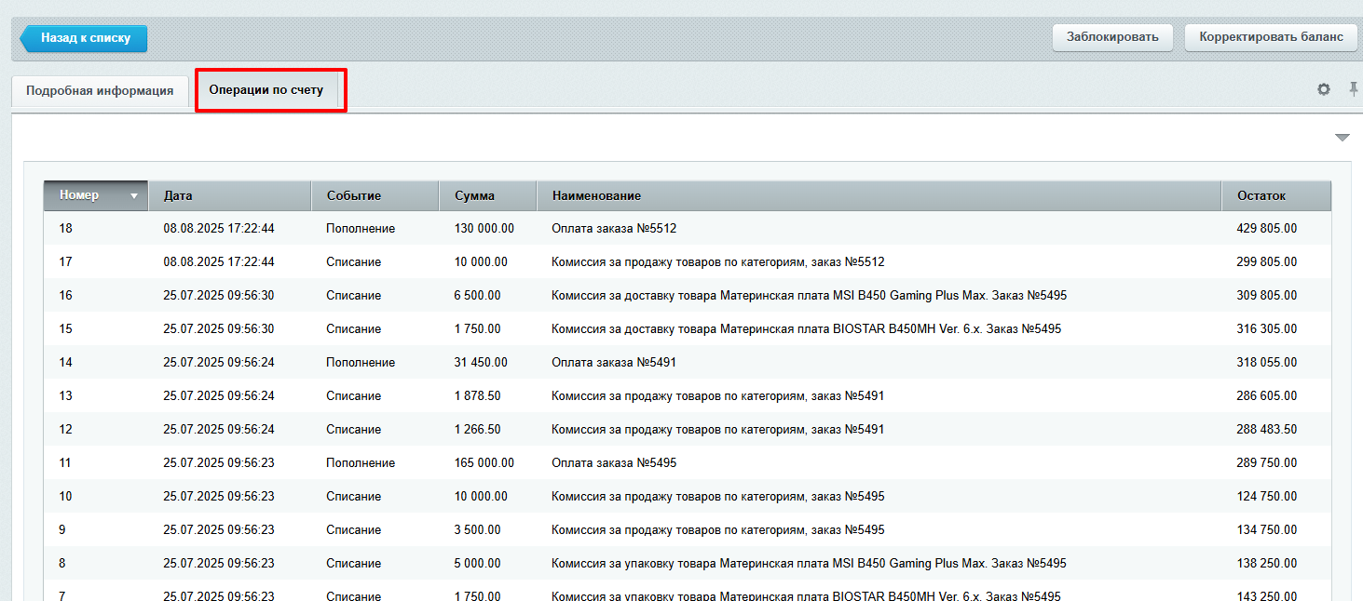1363x601 pixels.
Task: Click the 165 000.00 amount in row 11
Action: 484,463
